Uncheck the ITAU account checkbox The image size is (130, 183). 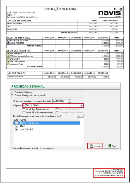tap(17, 126)
